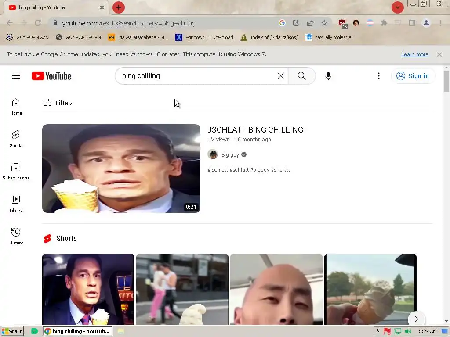The height and width of the screenshot is (337, 450).
Task: Open the JSCHLATT BING CHILLING video thumbnail
Action: click(x=121, y=168)
